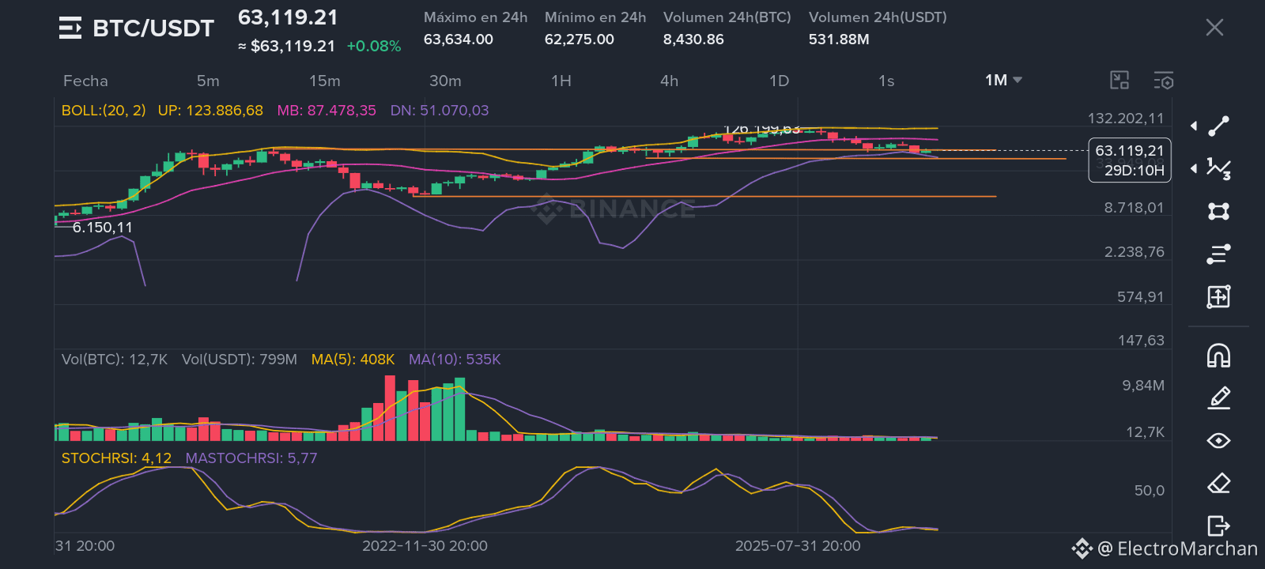
Task: Open the trading pair list hamburger icon
Action: pyautogui.click(x=70, y=28)
